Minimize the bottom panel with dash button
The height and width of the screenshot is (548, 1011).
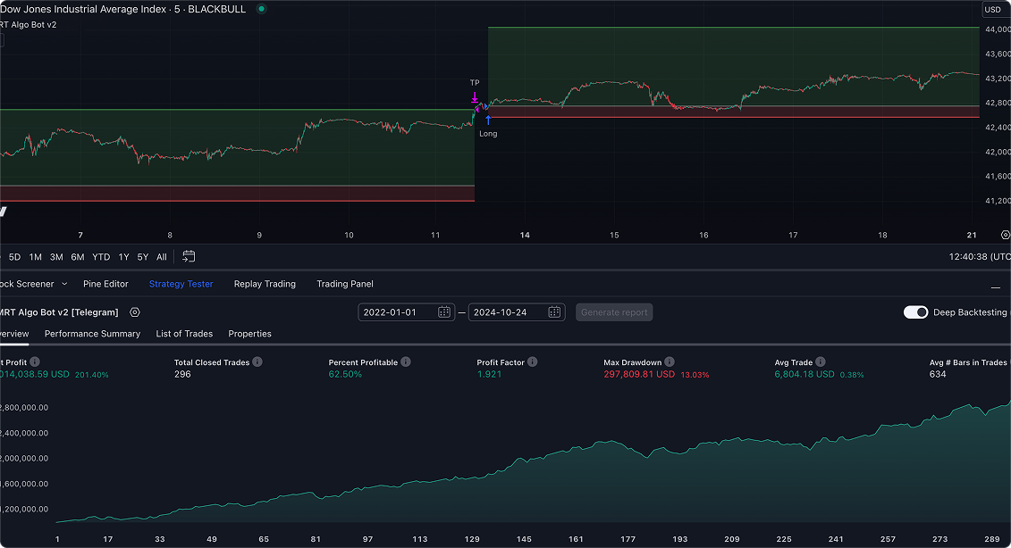click(996, 287)
